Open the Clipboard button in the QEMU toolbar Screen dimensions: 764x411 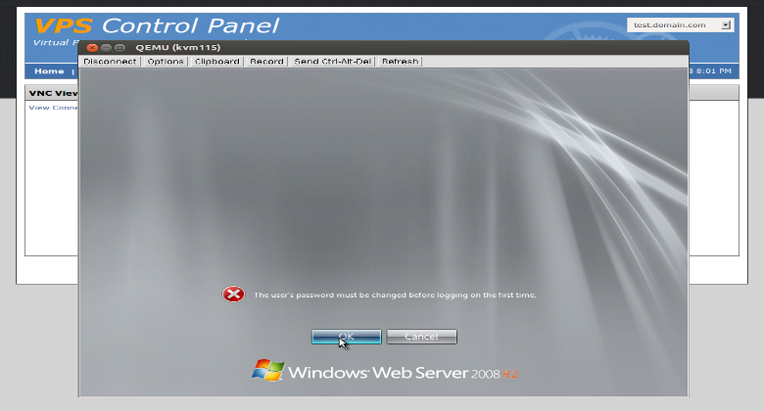[217, 62]
